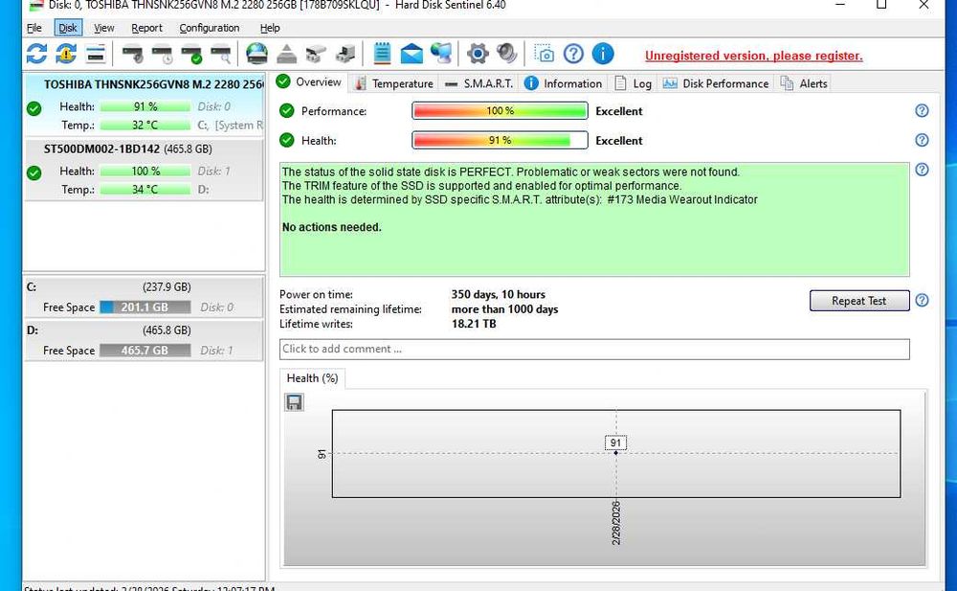Open the Help menu
957x591 pixels.
coord(269,28)
